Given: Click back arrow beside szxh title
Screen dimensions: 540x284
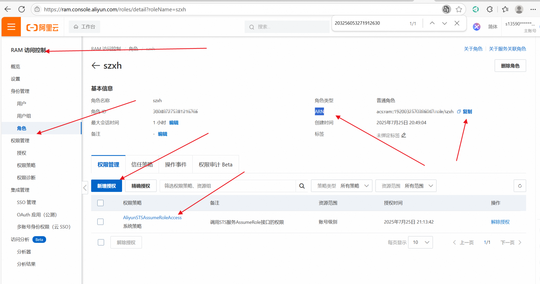Looking at the screenshot, I should 96,65.
